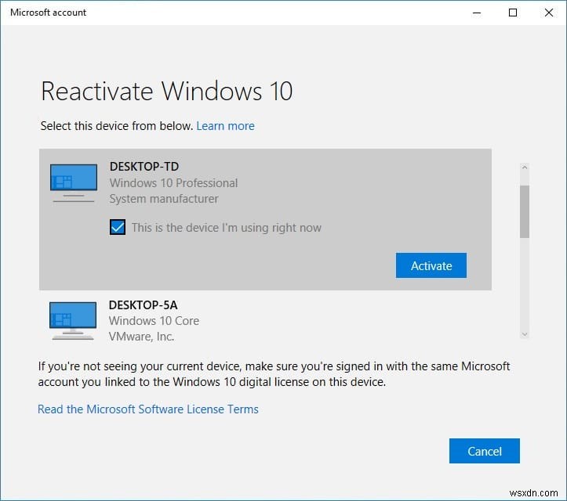Screen dimensions: 567x501
Task: Minimize the Microsoft account window
Action: 477,13
